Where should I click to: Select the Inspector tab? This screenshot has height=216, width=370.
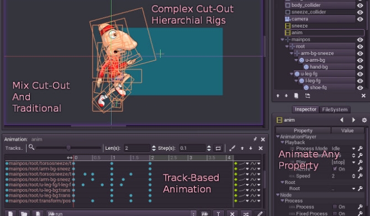305,110
